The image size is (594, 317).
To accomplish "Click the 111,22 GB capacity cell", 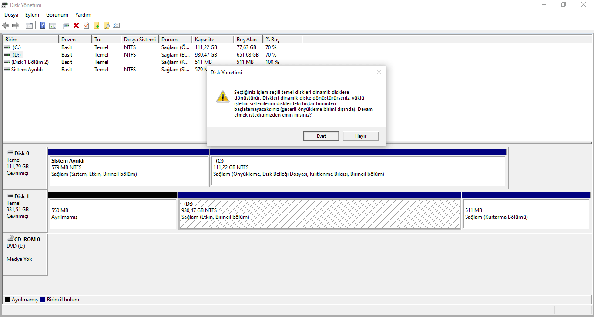I will point(206,47).
